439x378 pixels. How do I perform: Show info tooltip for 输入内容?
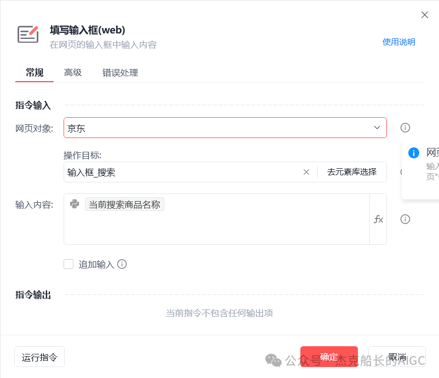pyautogui.click(x=405, y=219)
